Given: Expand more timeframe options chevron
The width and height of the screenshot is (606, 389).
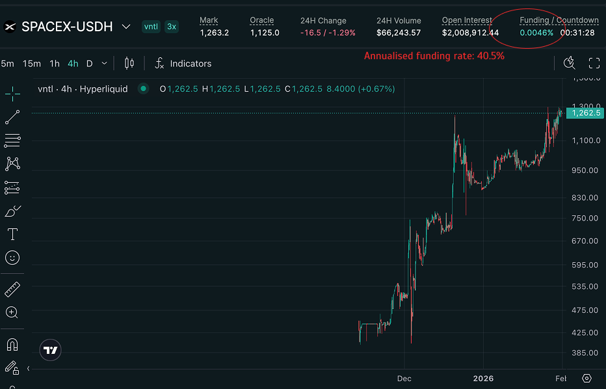Looking at the screenshot, I should pos(104,63).
